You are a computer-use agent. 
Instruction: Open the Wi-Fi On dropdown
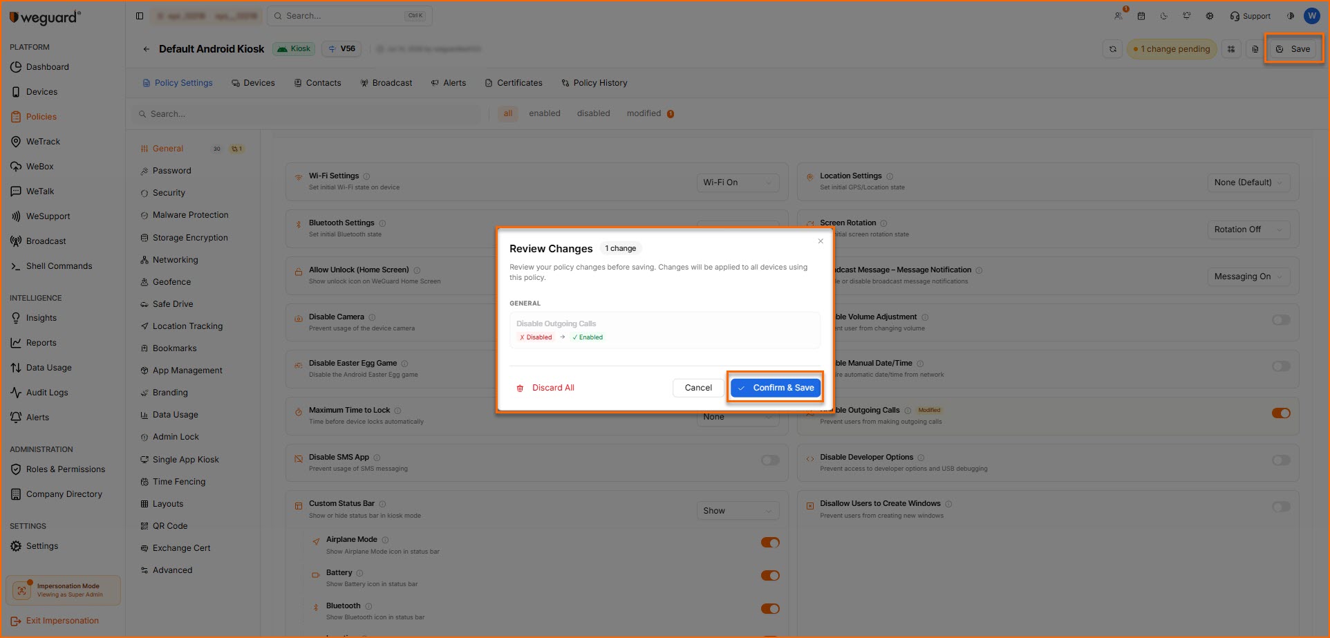(x=738, y=182)
